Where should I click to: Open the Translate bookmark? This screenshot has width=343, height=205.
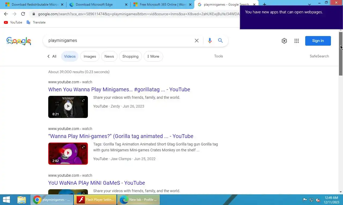pyautogui.click(x=36, y=22)
